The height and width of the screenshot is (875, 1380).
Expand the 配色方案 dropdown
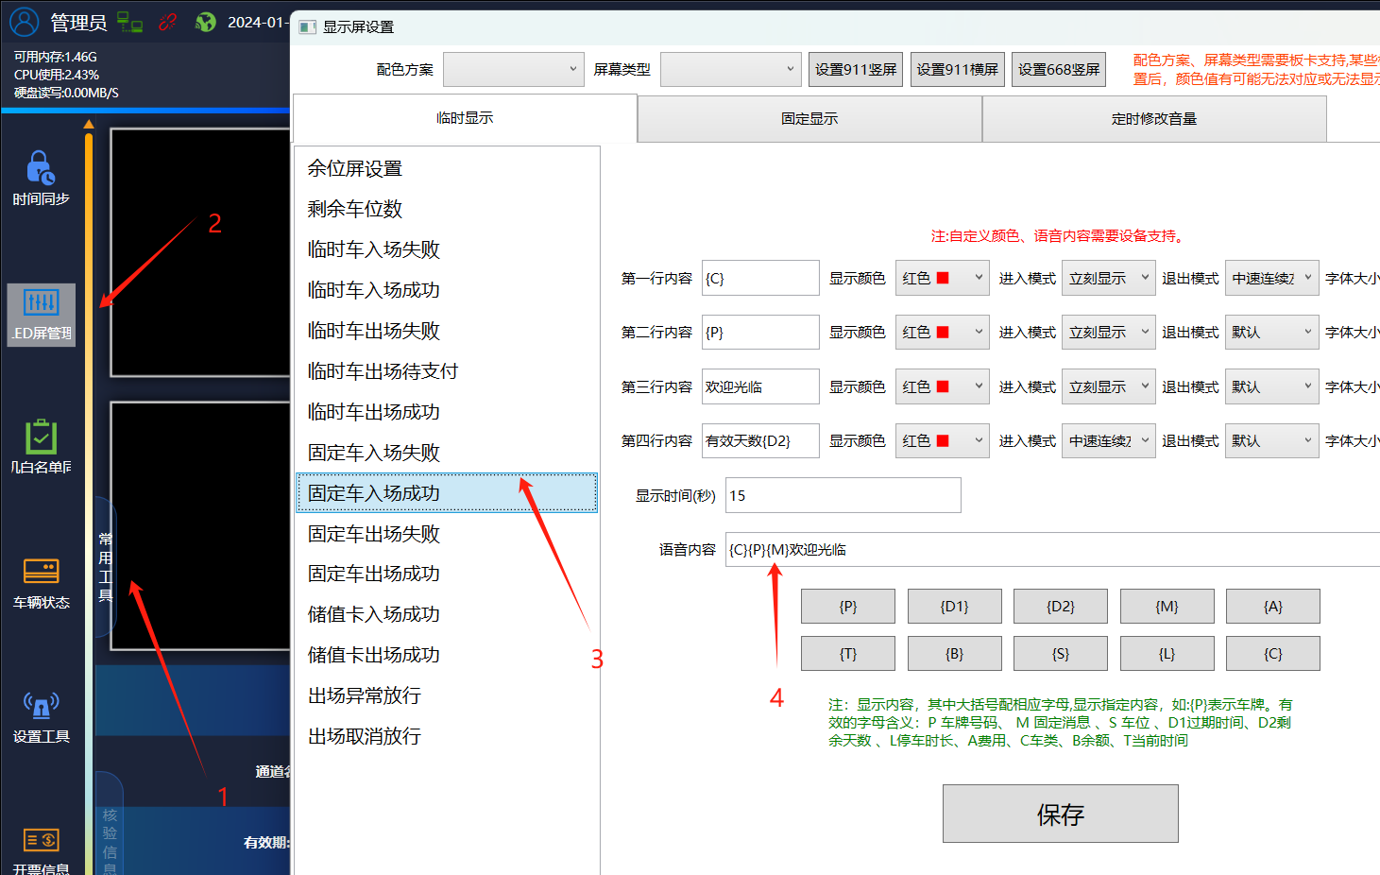514,69
